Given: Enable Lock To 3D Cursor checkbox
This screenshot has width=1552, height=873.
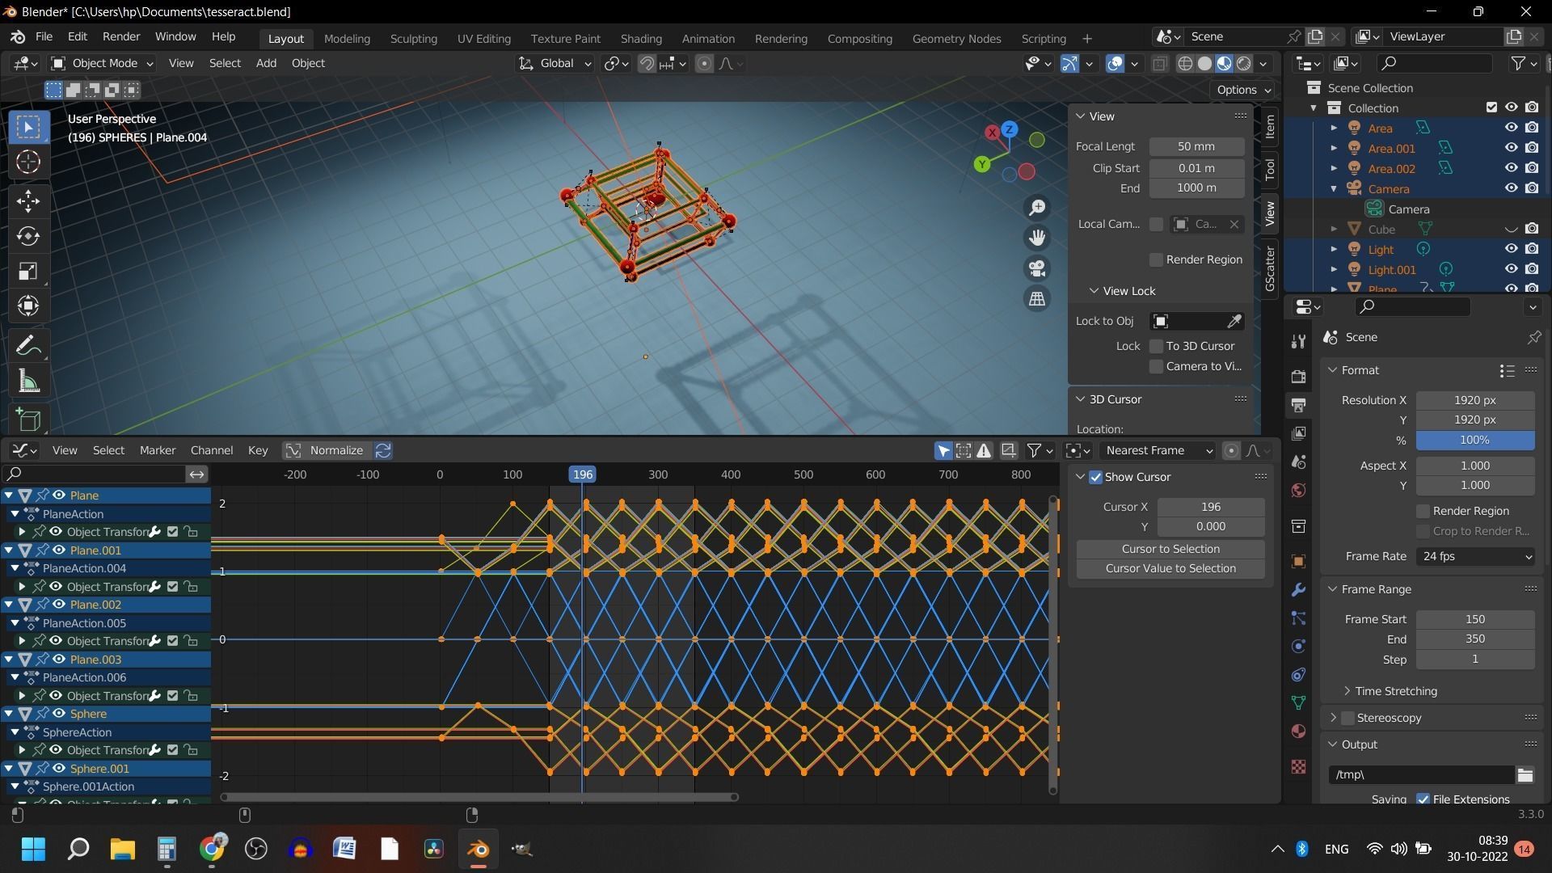Looking at the screenshot, I should click(x=1156, y=346).
